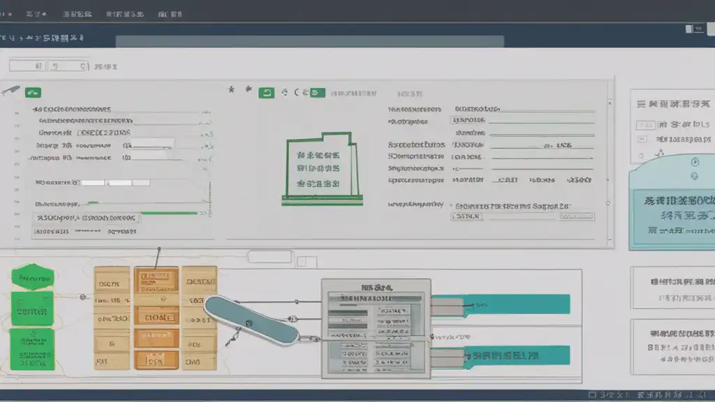Click the scroll-down arrow on the main panel's scrollbar
The height and width of the screenshot is (402, 715).
(610, 239)
